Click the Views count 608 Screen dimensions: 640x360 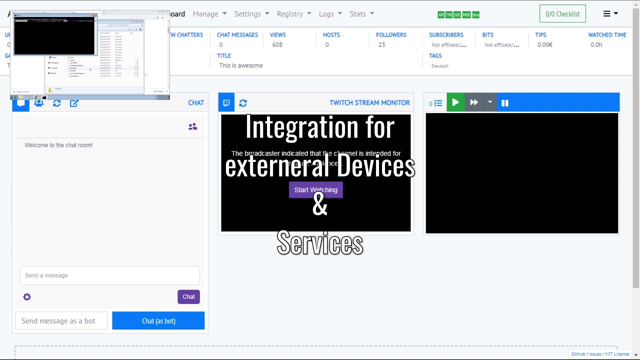[x=277, y=44]
